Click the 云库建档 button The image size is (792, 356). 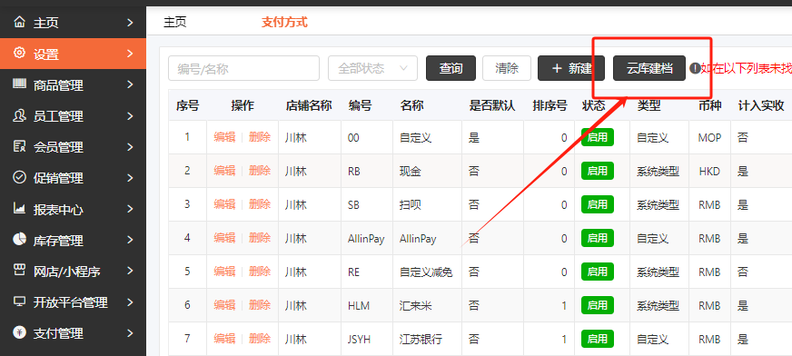tap(649, 68)
